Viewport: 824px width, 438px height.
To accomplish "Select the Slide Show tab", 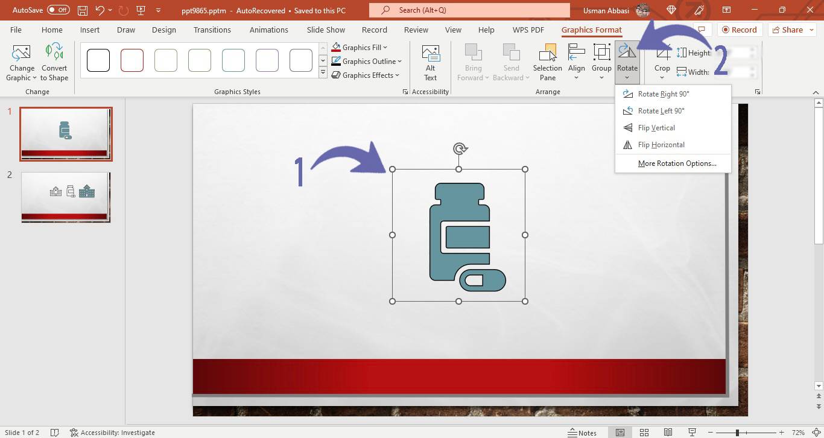I will (326, 30).
